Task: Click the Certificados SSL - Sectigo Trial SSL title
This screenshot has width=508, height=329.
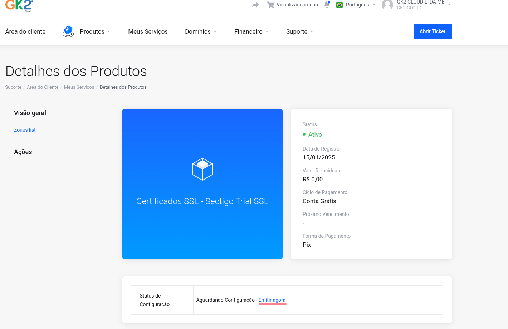Action: [202, 201]
